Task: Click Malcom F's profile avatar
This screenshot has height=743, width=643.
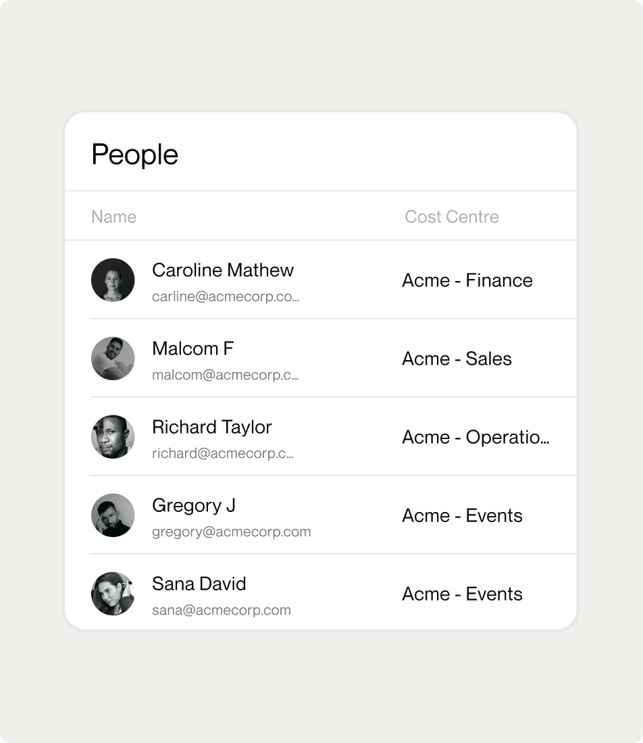Action: pos(113,358)
